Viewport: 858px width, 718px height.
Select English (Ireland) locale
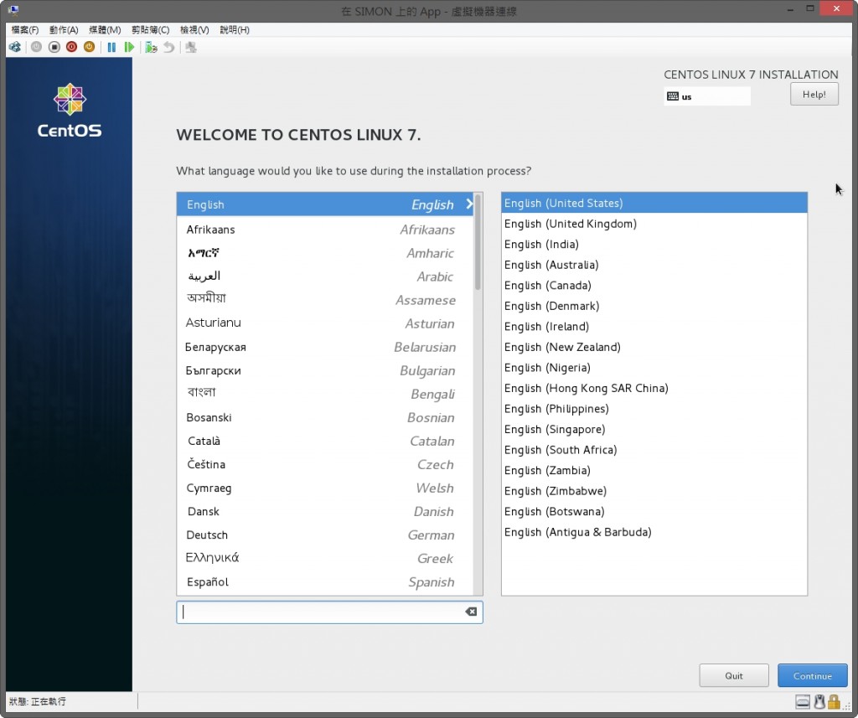tap(654, 327)
